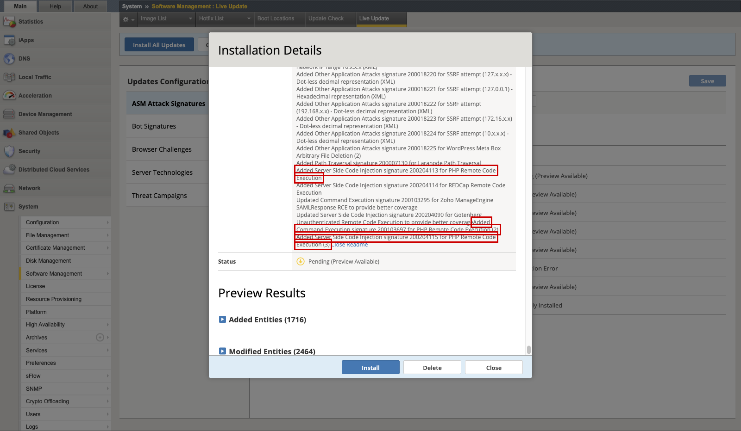Screen dimensions: 741x431
Task: Open the Statistics sidebar icon
Action: tap(9, 22)
